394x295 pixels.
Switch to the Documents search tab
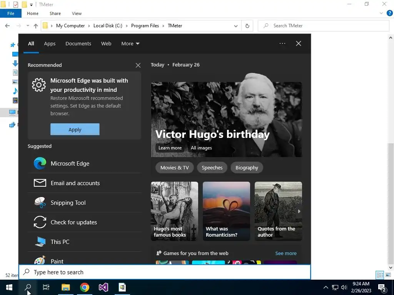coord(78,44)
